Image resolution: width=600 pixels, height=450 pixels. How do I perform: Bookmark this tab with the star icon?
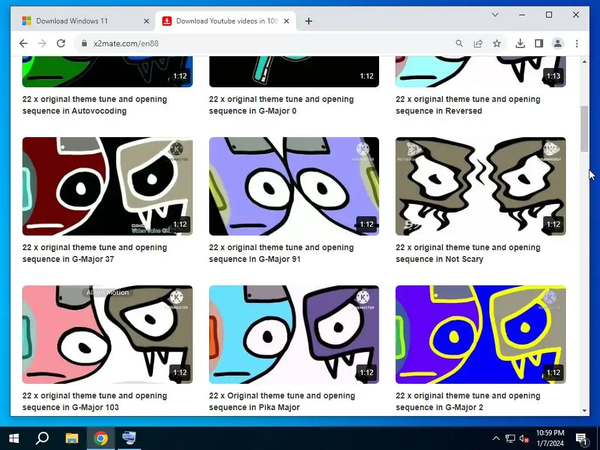pos(497,43)
